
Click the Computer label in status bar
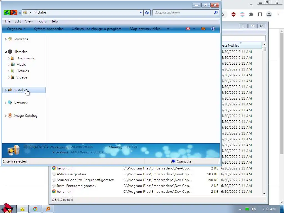pyautogui.click(x=184, y=161)
